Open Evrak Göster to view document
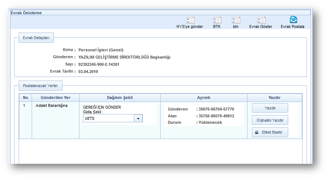The image size is (329, 180). 261,20
